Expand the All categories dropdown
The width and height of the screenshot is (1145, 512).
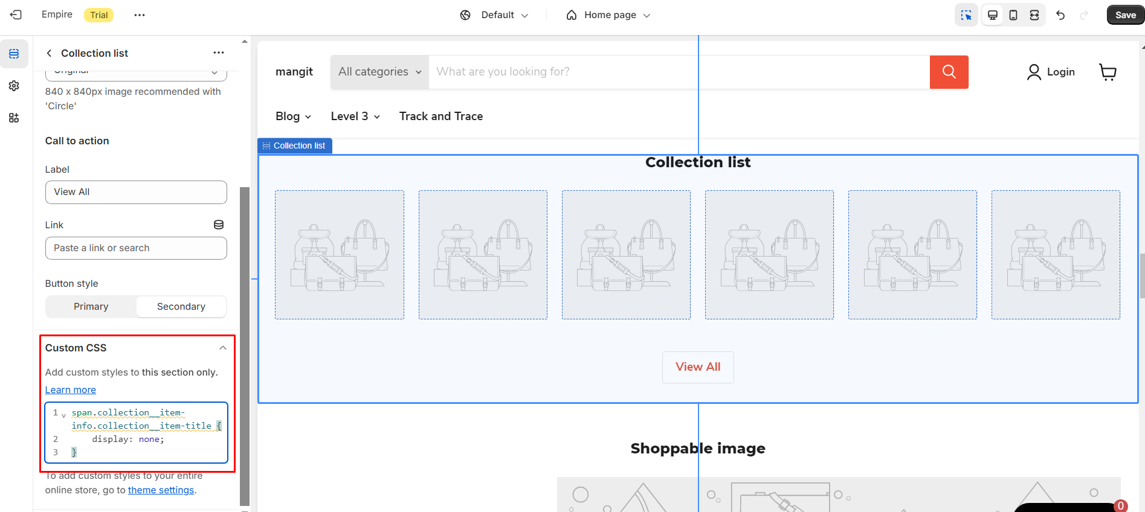pyautogui.click(x=379, y=72)
